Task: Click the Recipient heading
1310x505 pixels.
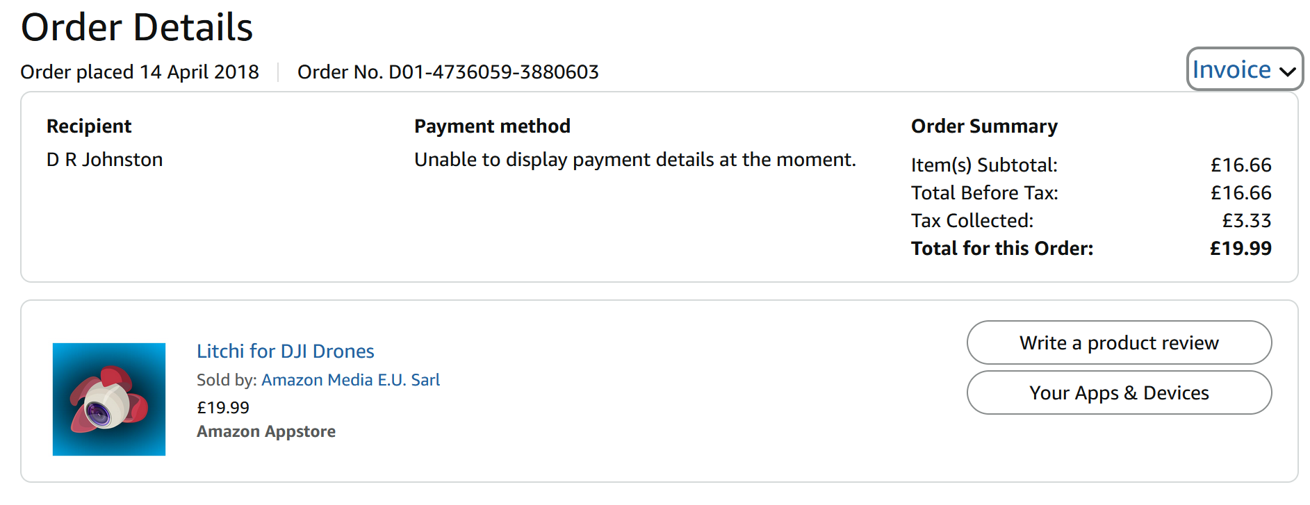Action: pos(89,126)
